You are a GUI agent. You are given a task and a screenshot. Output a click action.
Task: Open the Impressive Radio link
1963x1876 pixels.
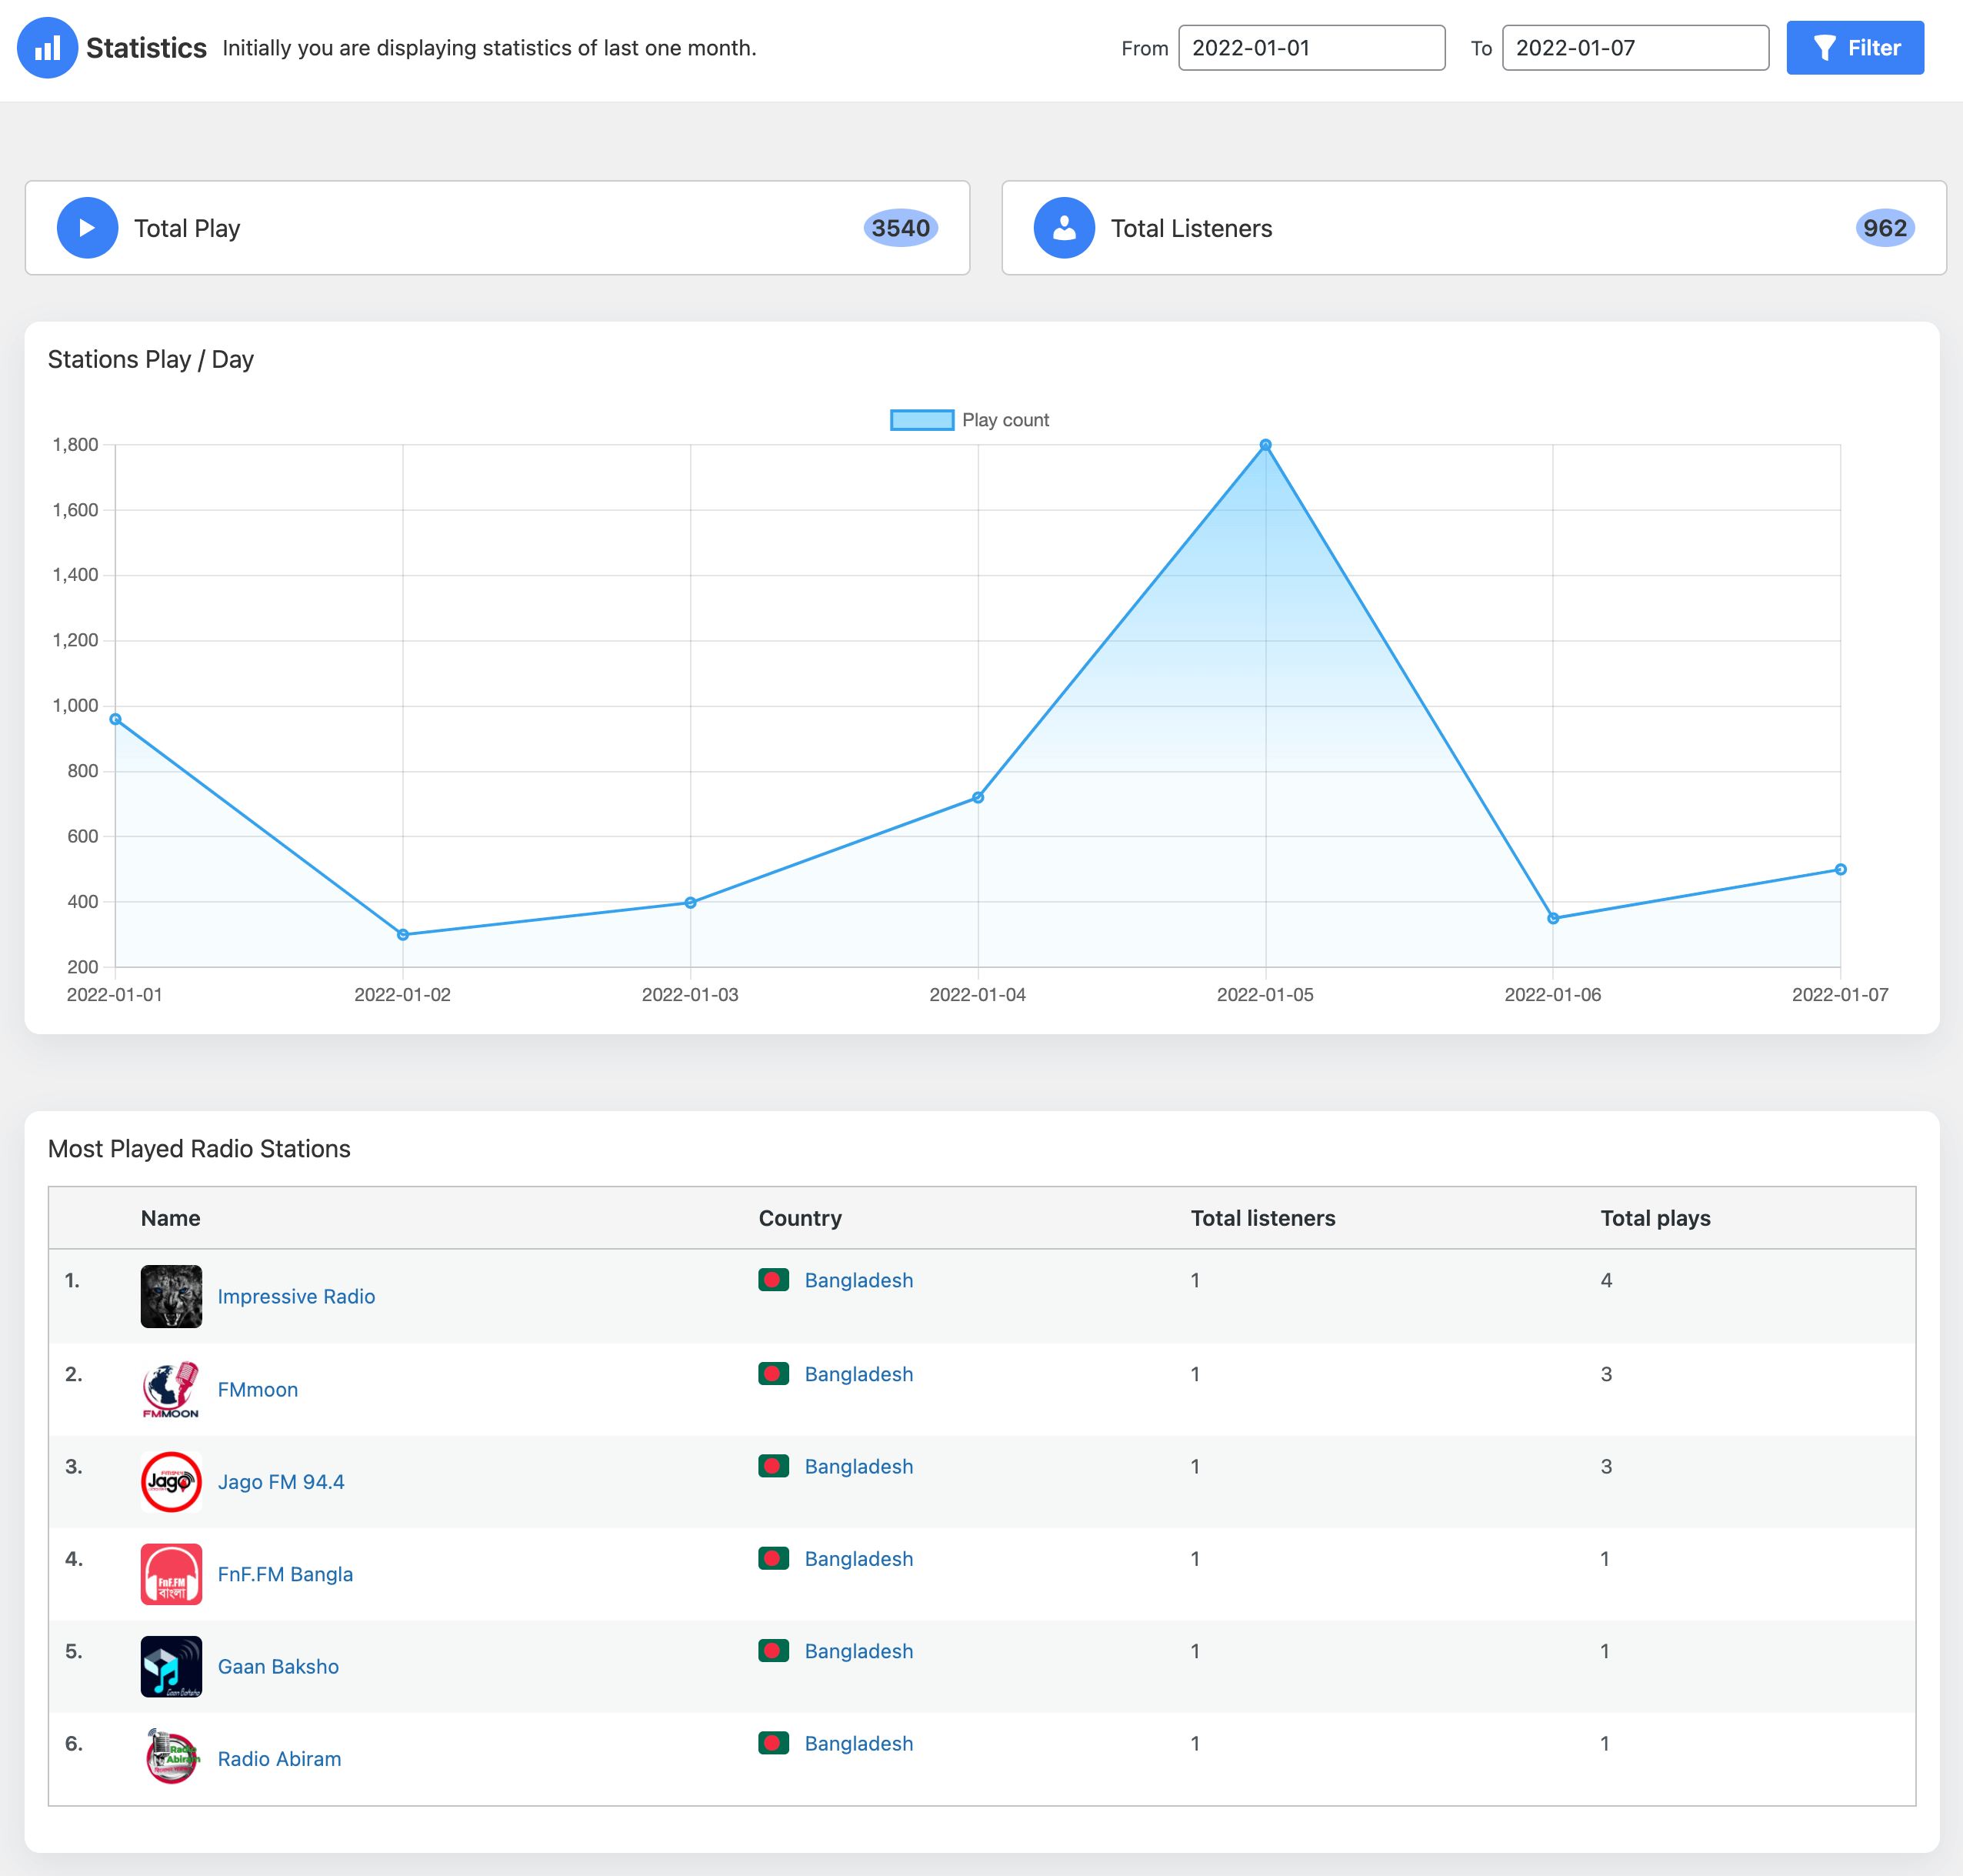(296, 1296)
